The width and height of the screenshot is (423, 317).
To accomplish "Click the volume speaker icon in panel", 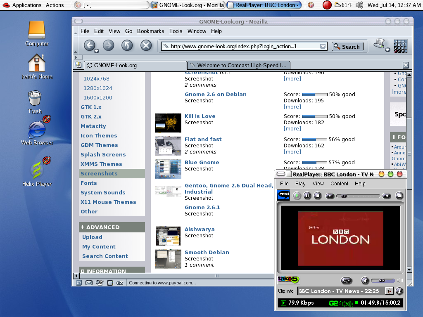I will 360,5.
